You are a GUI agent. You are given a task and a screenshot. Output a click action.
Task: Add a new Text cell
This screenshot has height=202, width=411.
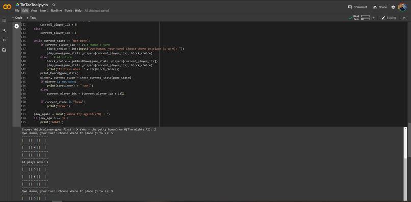[31, 18]
